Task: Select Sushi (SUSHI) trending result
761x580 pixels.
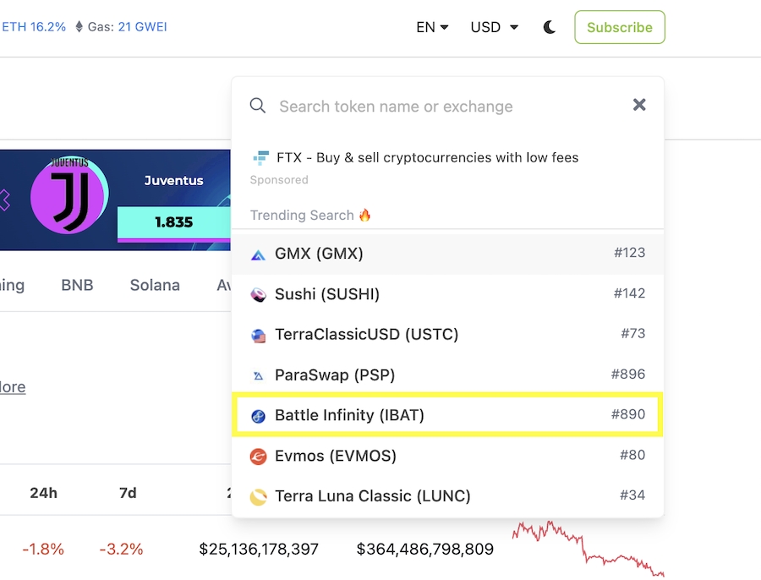Action: (x=447, y=294)
